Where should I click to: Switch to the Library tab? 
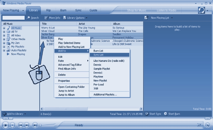[x=34, y=10]
